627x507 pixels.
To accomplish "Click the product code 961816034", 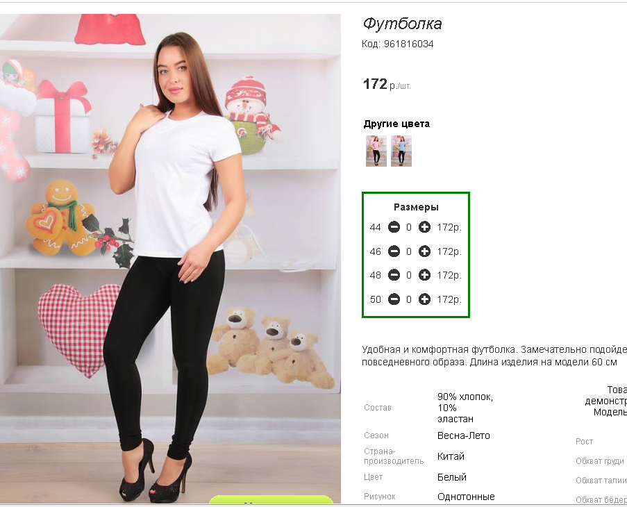I will tap(408, 44).
